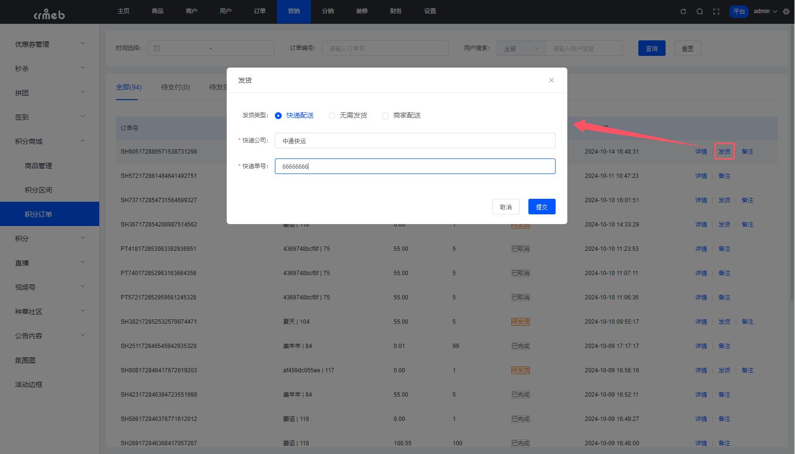Open 活动边框 in sidebar
The height and width of the screenshot is (454, 795).
click(50, 384)
